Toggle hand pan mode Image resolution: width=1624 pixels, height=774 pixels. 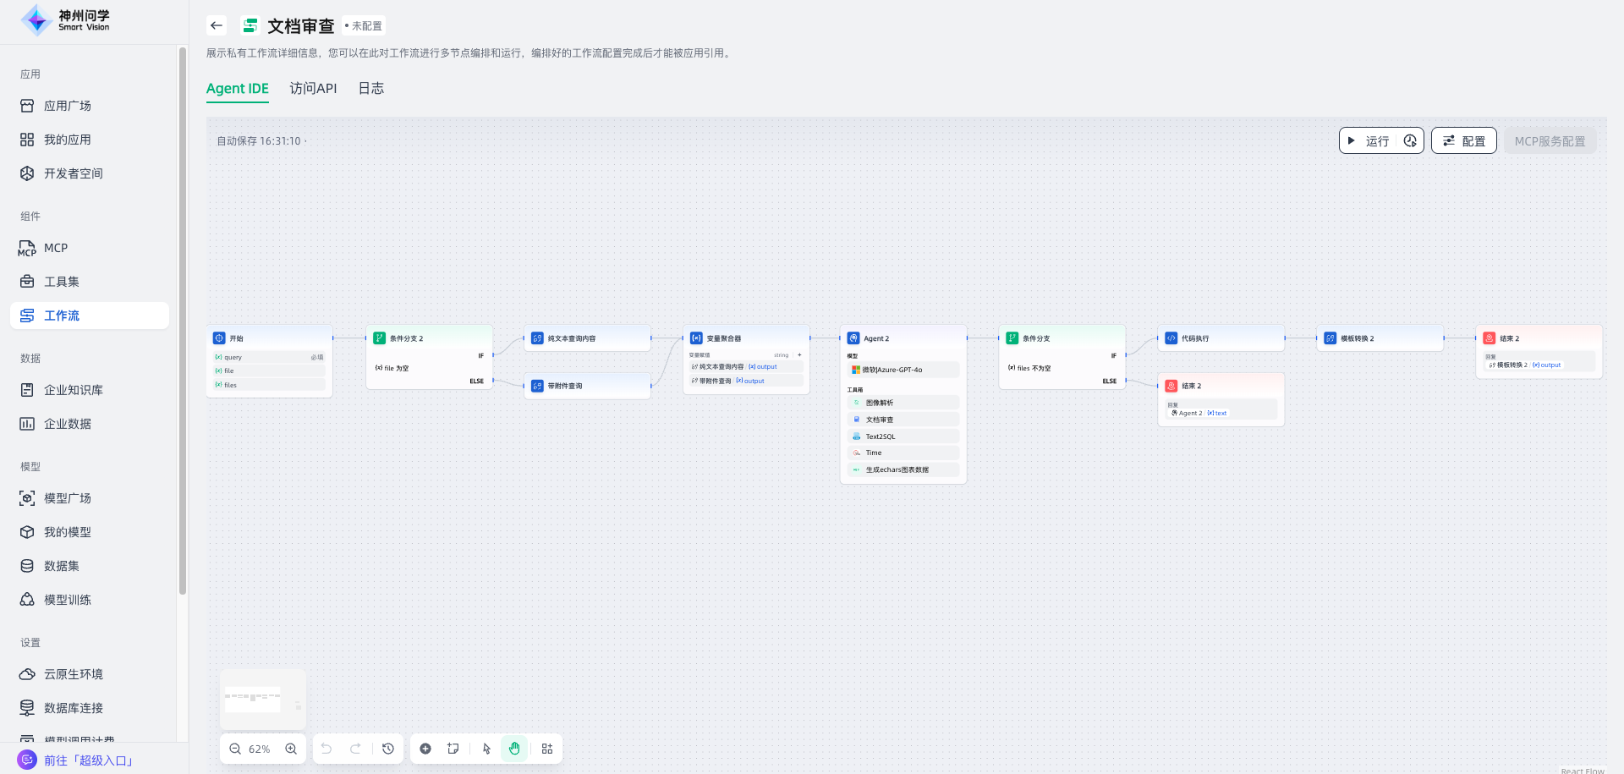[514, 749]
